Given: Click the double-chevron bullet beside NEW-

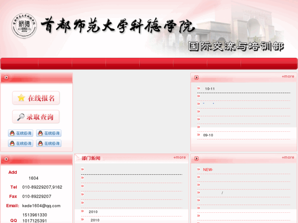Looking at the screenshot, I should [x=198, y=169].
